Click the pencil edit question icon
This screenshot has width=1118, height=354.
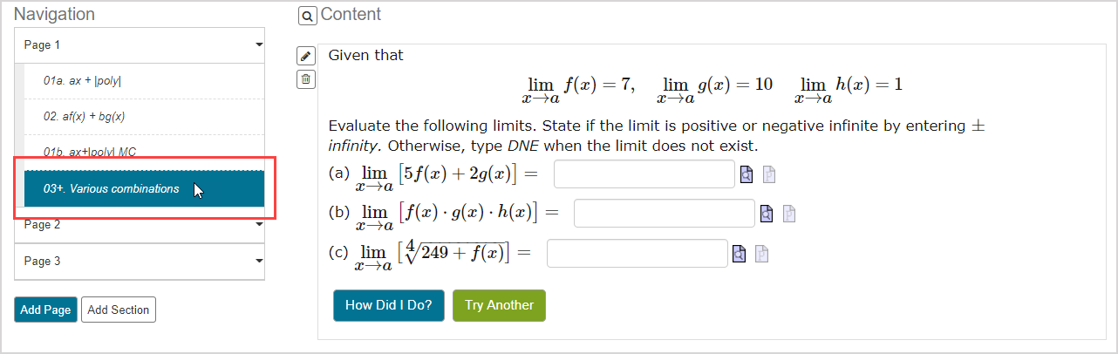(305, 56)
